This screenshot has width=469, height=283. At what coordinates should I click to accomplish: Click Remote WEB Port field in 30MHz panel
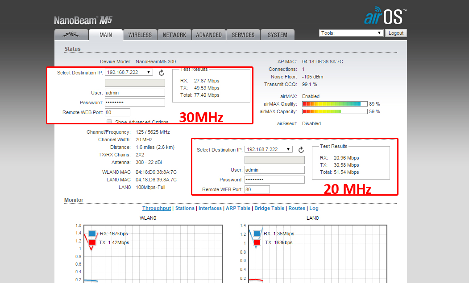[117, 112]
